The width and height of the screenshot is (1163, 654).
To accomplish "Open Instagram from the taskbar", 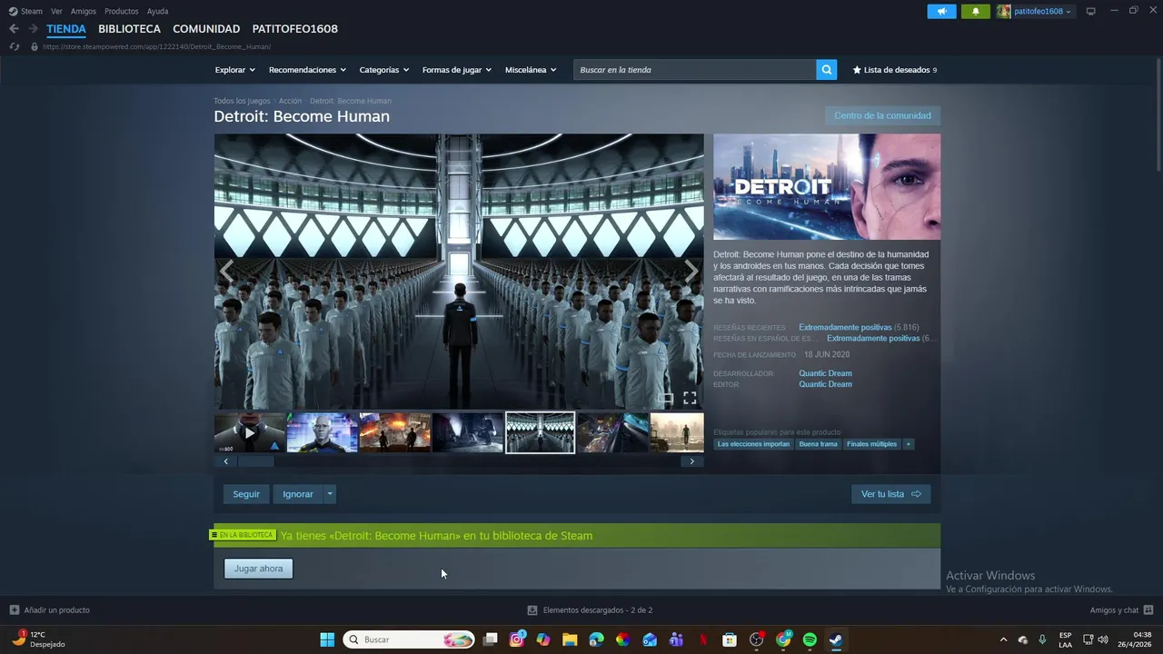I will click(517, 639).
